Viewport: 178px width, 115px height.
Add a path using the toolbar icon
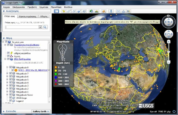(x=74, y=11)
